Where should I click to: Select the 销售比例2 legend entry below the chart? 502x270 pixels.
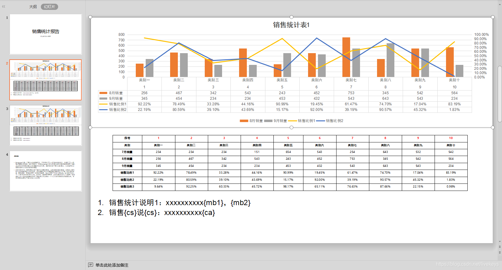click(330, 121)
